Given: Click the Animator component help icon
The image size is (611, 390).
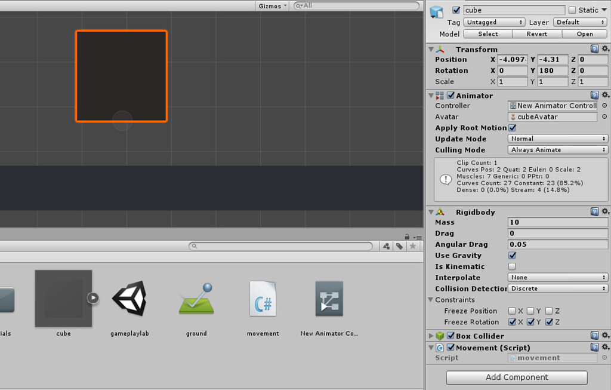Looking at the screenshot, I should (594, 95).
